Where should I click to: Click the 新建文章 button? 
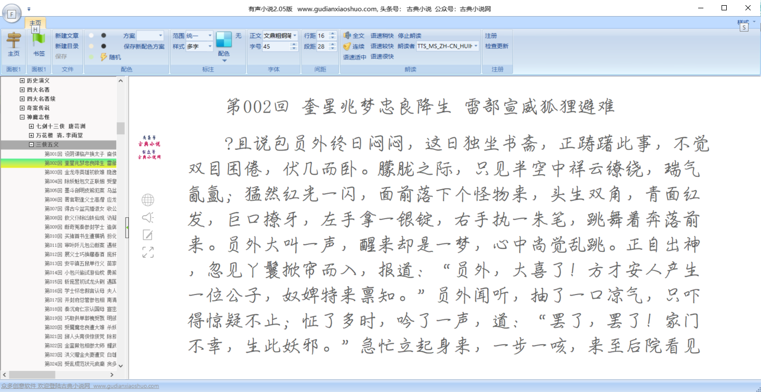pyautogui.click(x=67, y=36)
